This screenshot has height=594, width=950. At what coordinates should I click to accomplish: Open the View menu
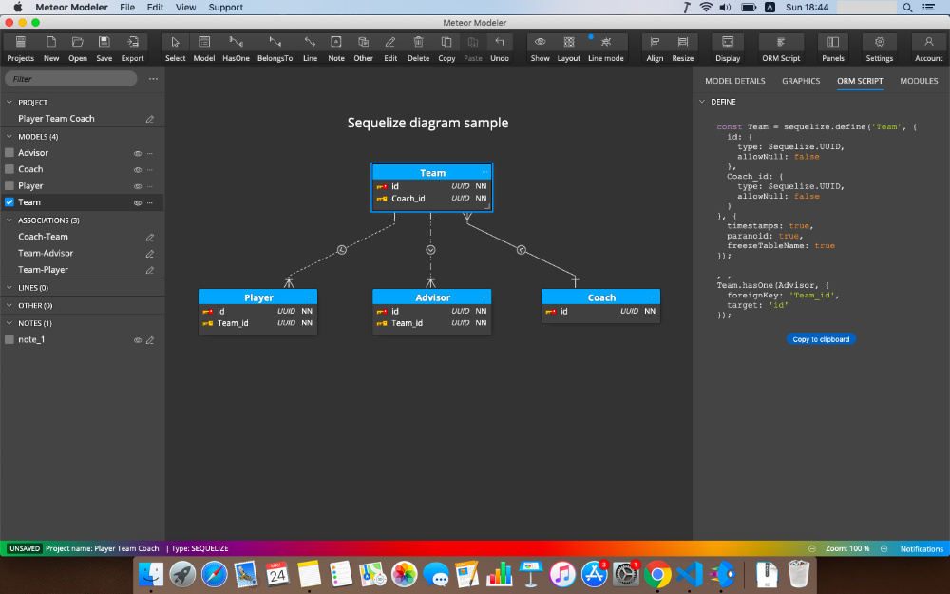coord(185,8)
